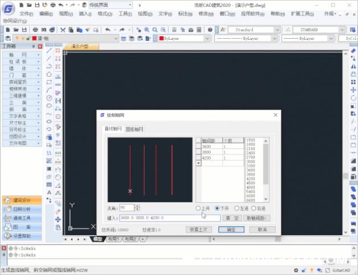Expand the 墙体 toolbox category

click(x=22, y=68)
